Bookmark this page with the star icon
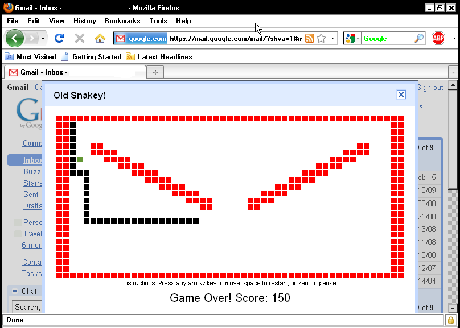Image resolution: width=460 pixels, height=328 pixels. pos(321,38)
